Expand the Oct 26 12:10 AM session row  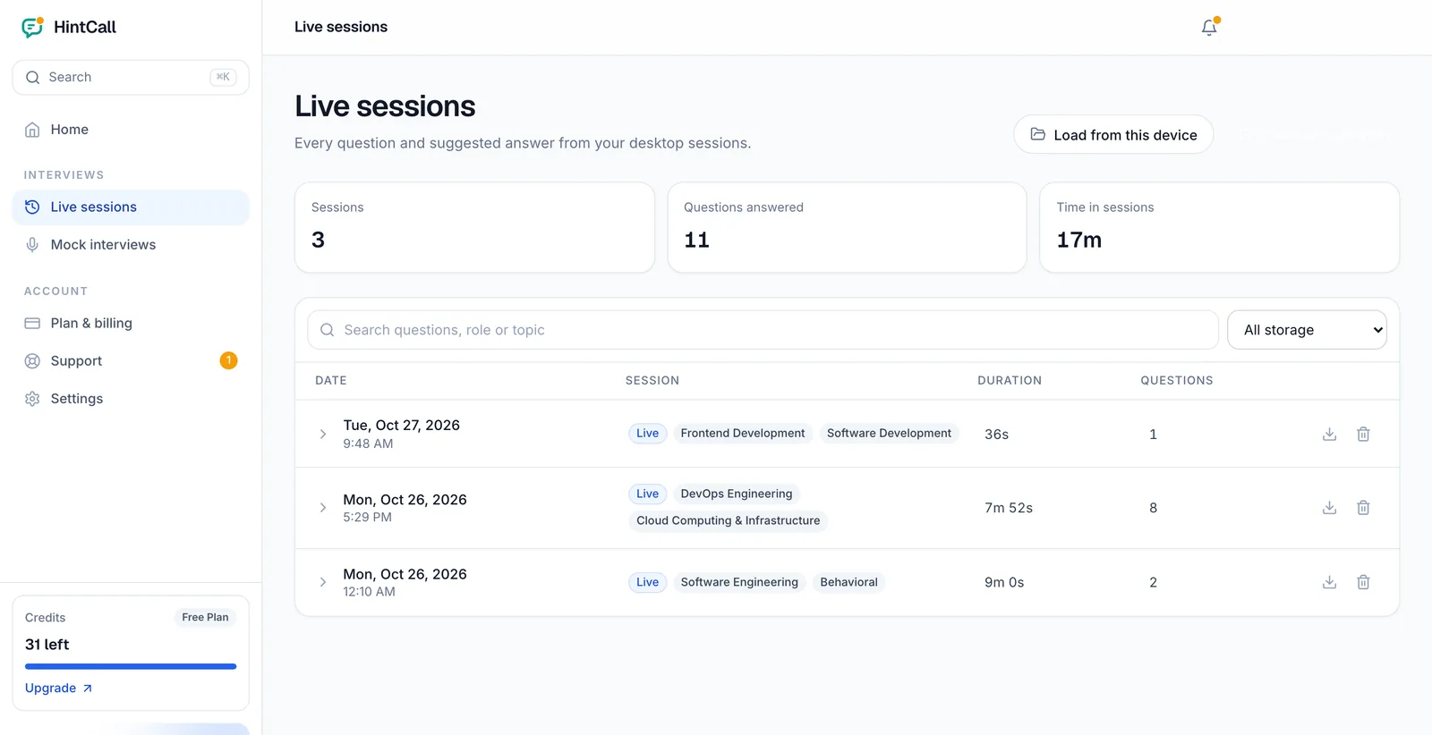click(323, 582)
